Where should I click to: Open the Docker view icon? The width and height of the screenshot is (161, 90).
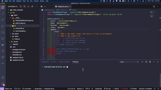click(x=3, y=45)
